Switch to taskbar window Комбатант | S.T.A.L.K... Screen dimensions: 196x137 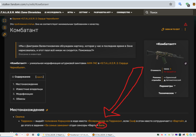[78, 135]
